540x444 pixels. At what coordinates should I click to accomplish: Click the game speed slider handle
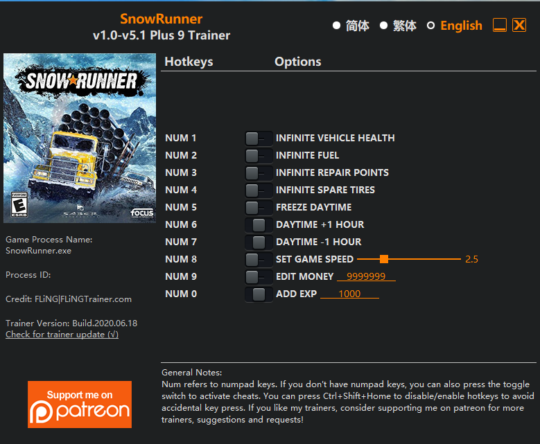pyautogui.click(x=384, y=259)
